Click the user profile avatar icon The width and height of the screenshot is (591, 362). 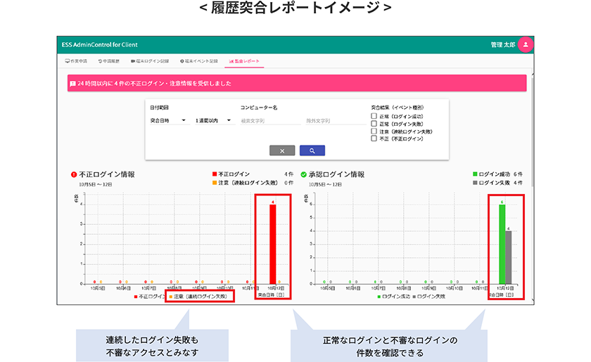coord(525,44)
